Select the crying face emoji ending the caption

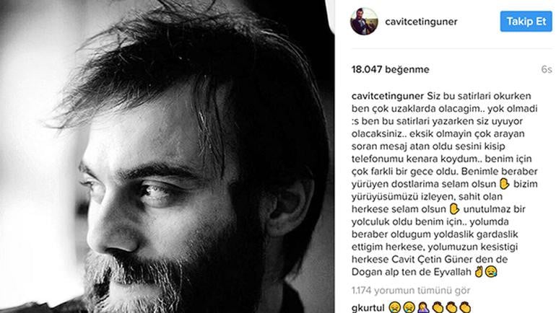point(491,272)
